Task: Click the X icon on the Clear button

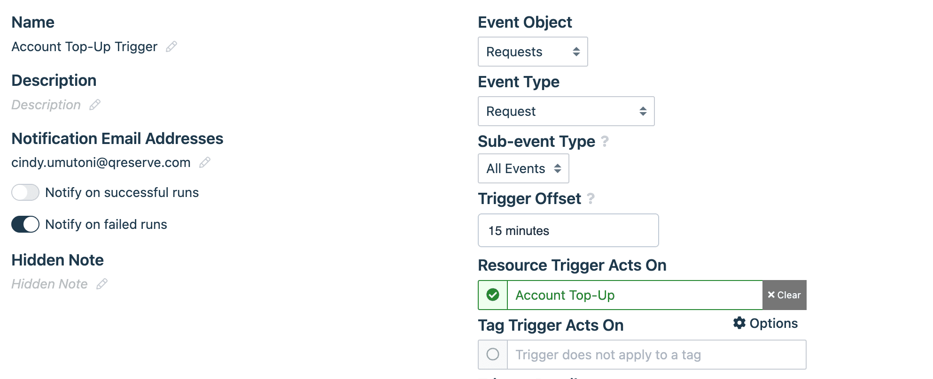Action: (x=771, y=295)
